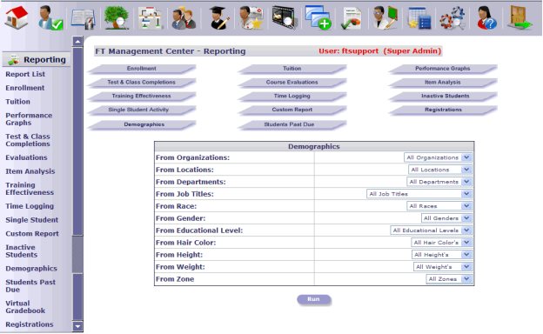Open the book with pen icon
Screen dimensions: 543x334
pos(84,18)
